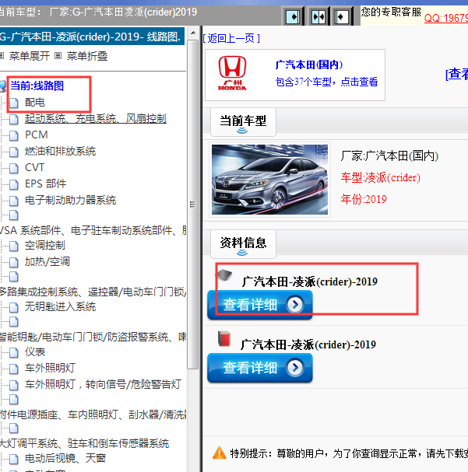Click the Guangzhou Honda logo

[x=232, y=73]
